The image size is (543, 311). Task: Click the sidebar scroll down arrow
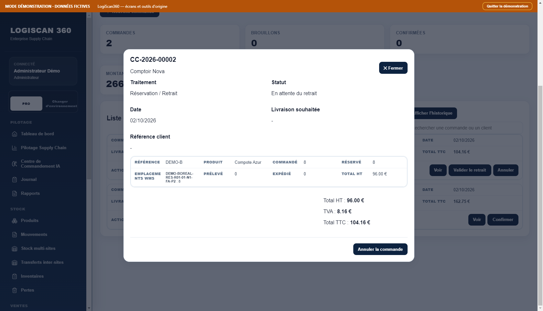89,308
